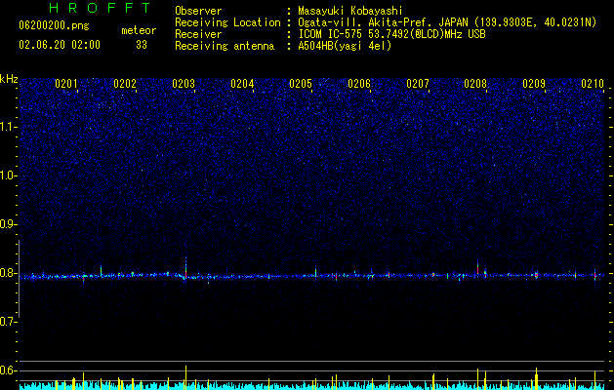Click the date stamp 02.06.20 02:00

point(60,45)
